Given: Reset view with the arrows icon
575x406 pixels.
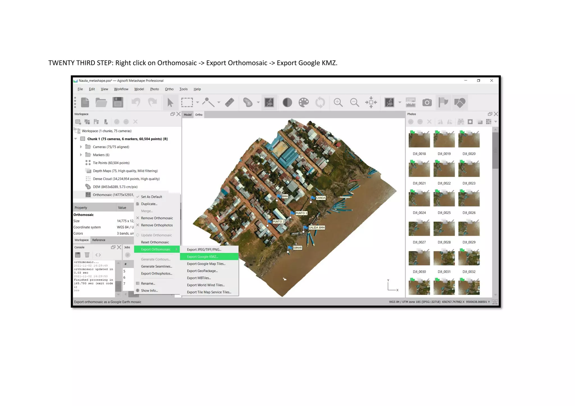Looking at the screenshot, I should 371,102.
